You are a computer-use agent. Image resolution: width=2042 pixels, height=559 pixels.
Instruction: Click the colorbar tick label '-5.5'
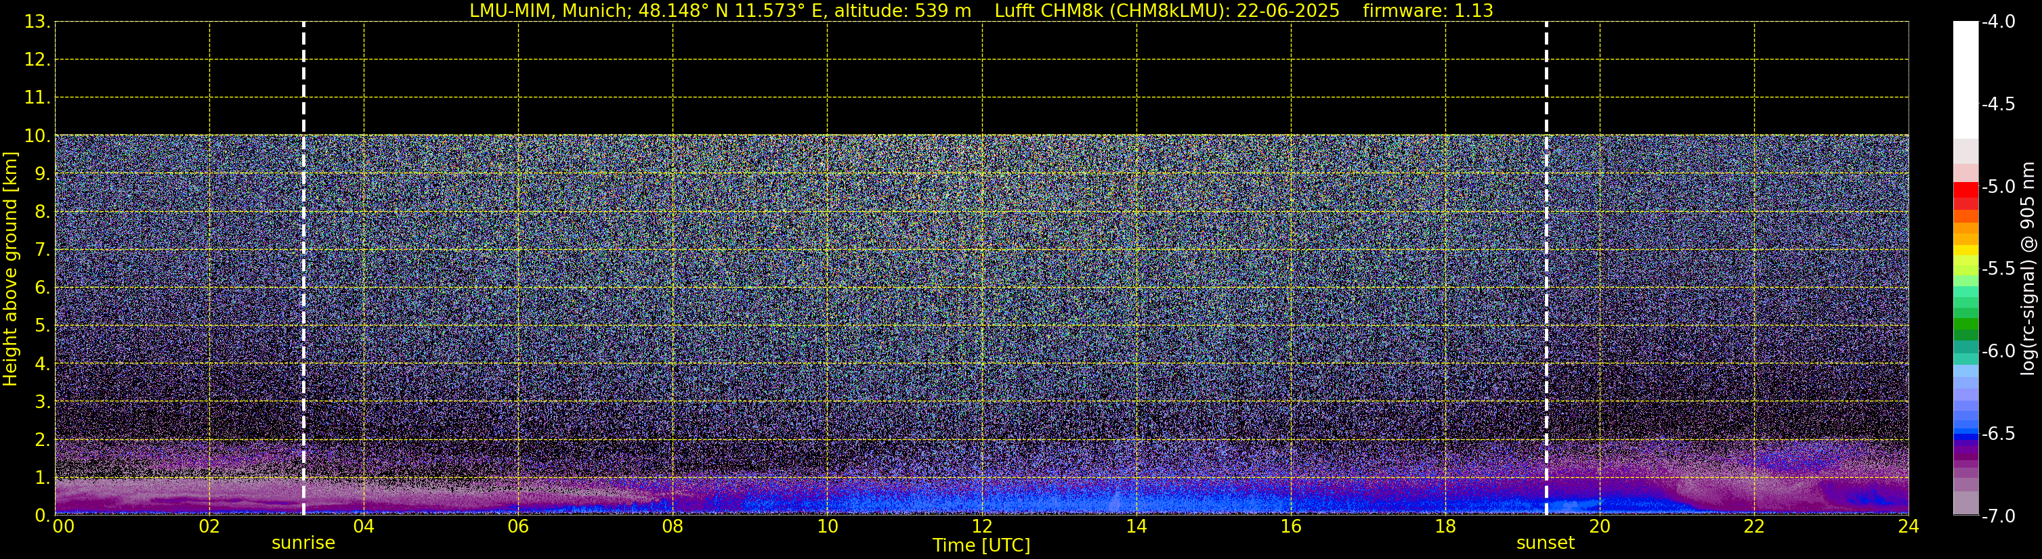point(1999,269)
